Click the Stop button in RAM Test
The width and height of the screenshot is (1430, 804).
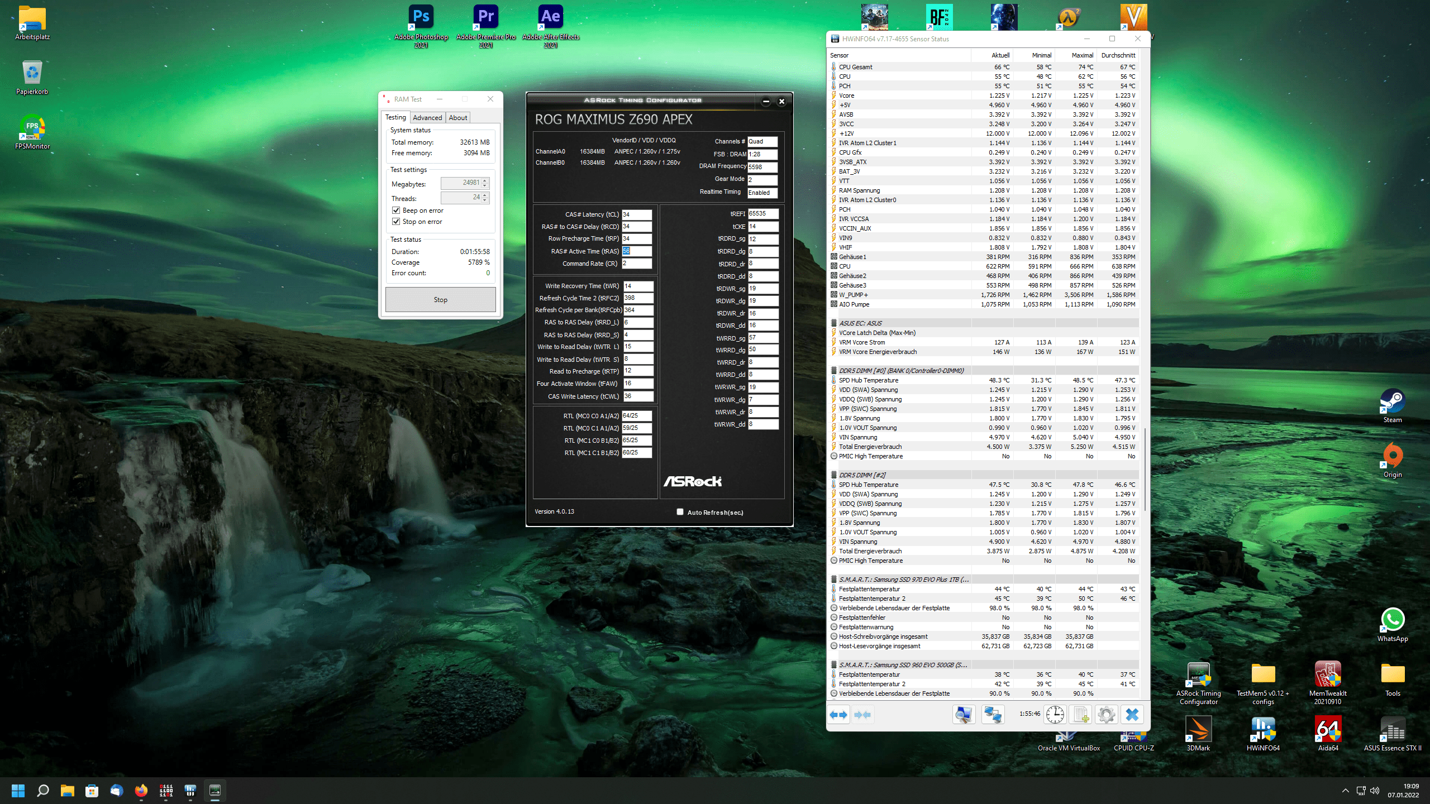(440, 300)
